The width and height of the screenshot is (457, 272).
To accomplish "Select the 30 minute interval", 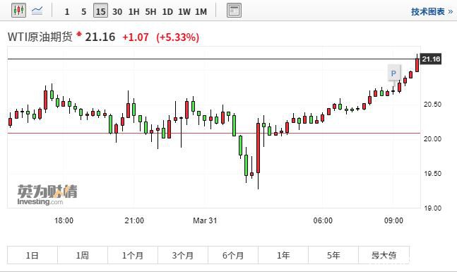I will 117,12.
